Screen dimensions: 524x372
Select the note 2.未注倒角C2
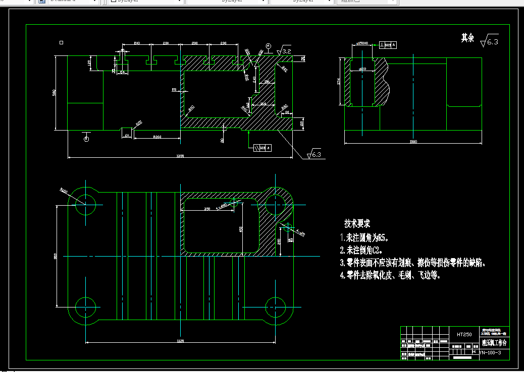(361, 250)
